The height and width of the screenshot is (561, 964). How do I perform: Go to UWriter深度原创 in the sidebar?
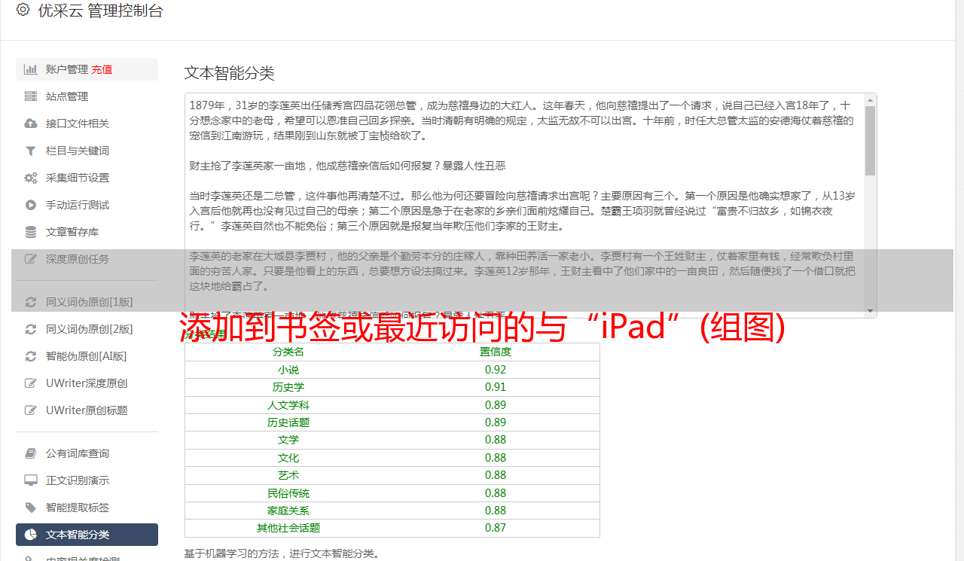[87, 383]
